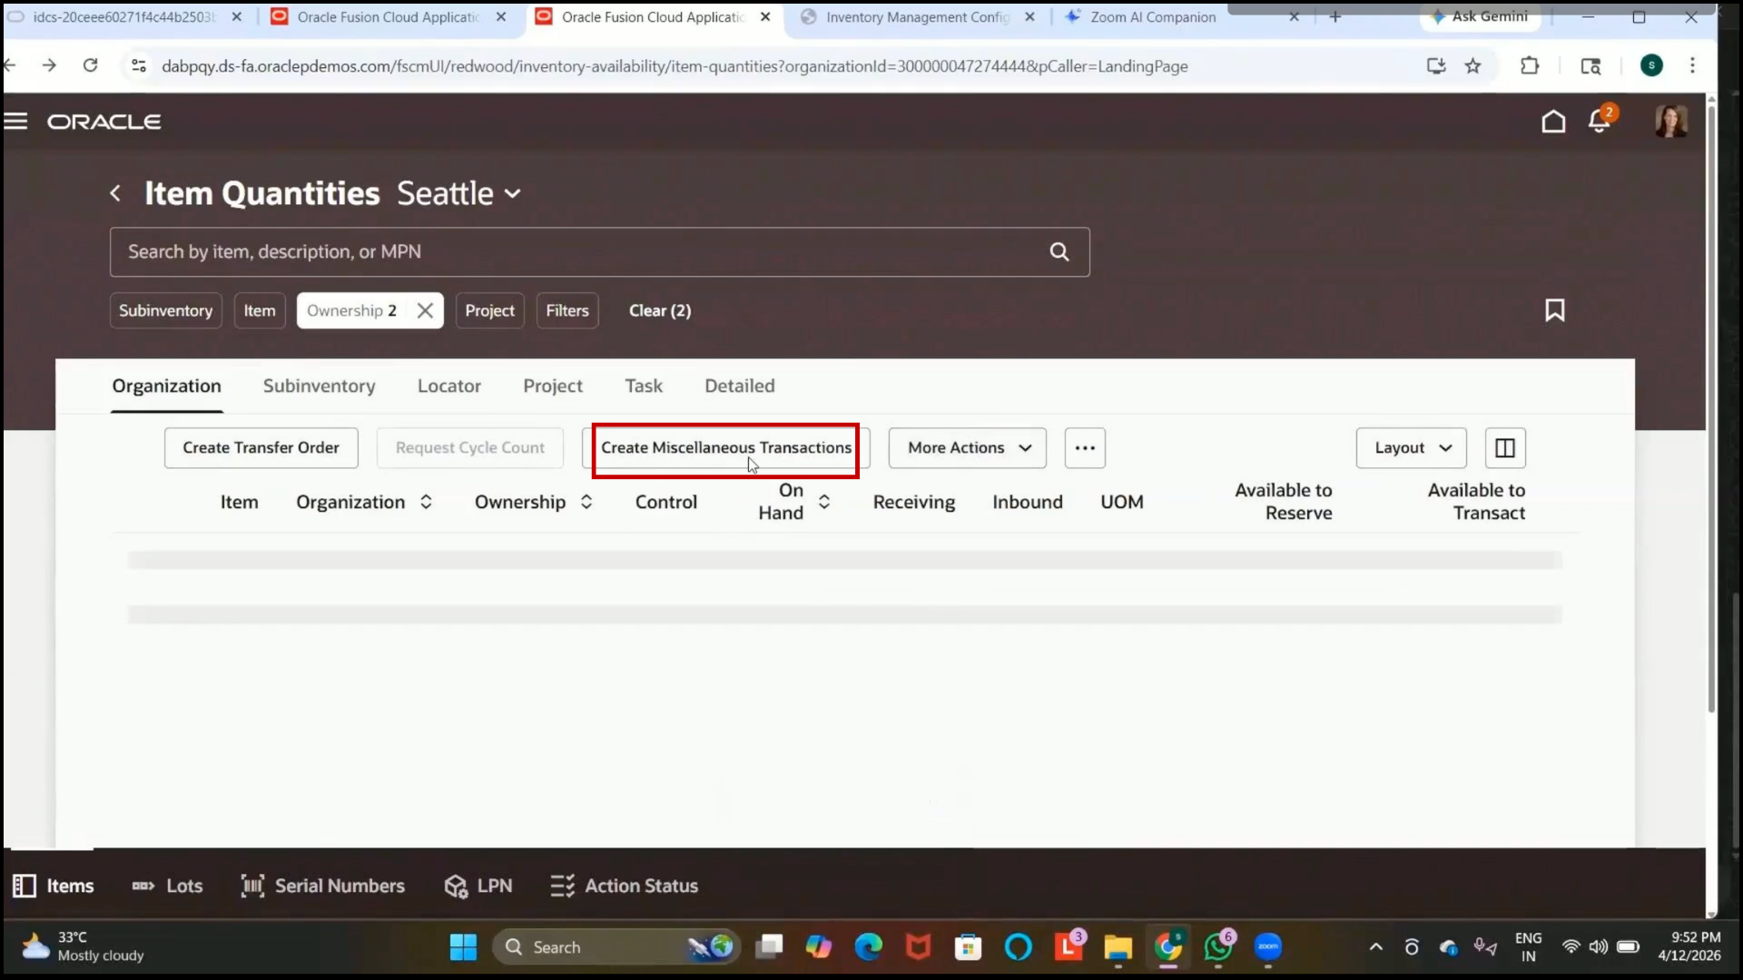This screenshot has height=980, width=1743.
Task: Open the column manager icon
Action: point(1505,448)
